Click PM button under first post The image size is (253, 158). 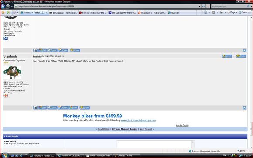click(x=42, y=50)
